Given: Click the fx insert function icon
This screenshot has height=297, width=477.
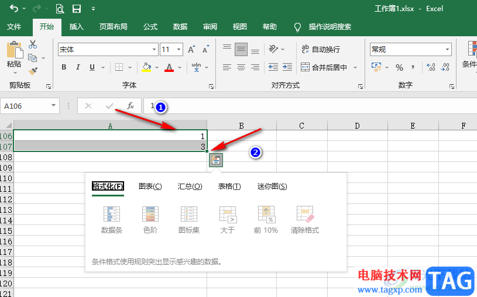Looking at the screenshot, I should pyautogui.click(x=131, y=106).
